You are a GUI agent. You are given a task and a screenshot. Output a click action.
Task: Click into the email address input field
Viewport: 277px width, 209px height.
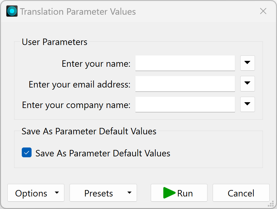(x=185, y=84)
